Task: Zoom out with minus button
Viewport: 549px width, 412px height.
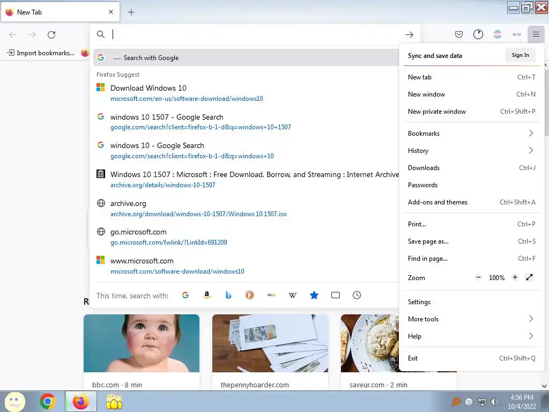Action: [x=478, y=277]
